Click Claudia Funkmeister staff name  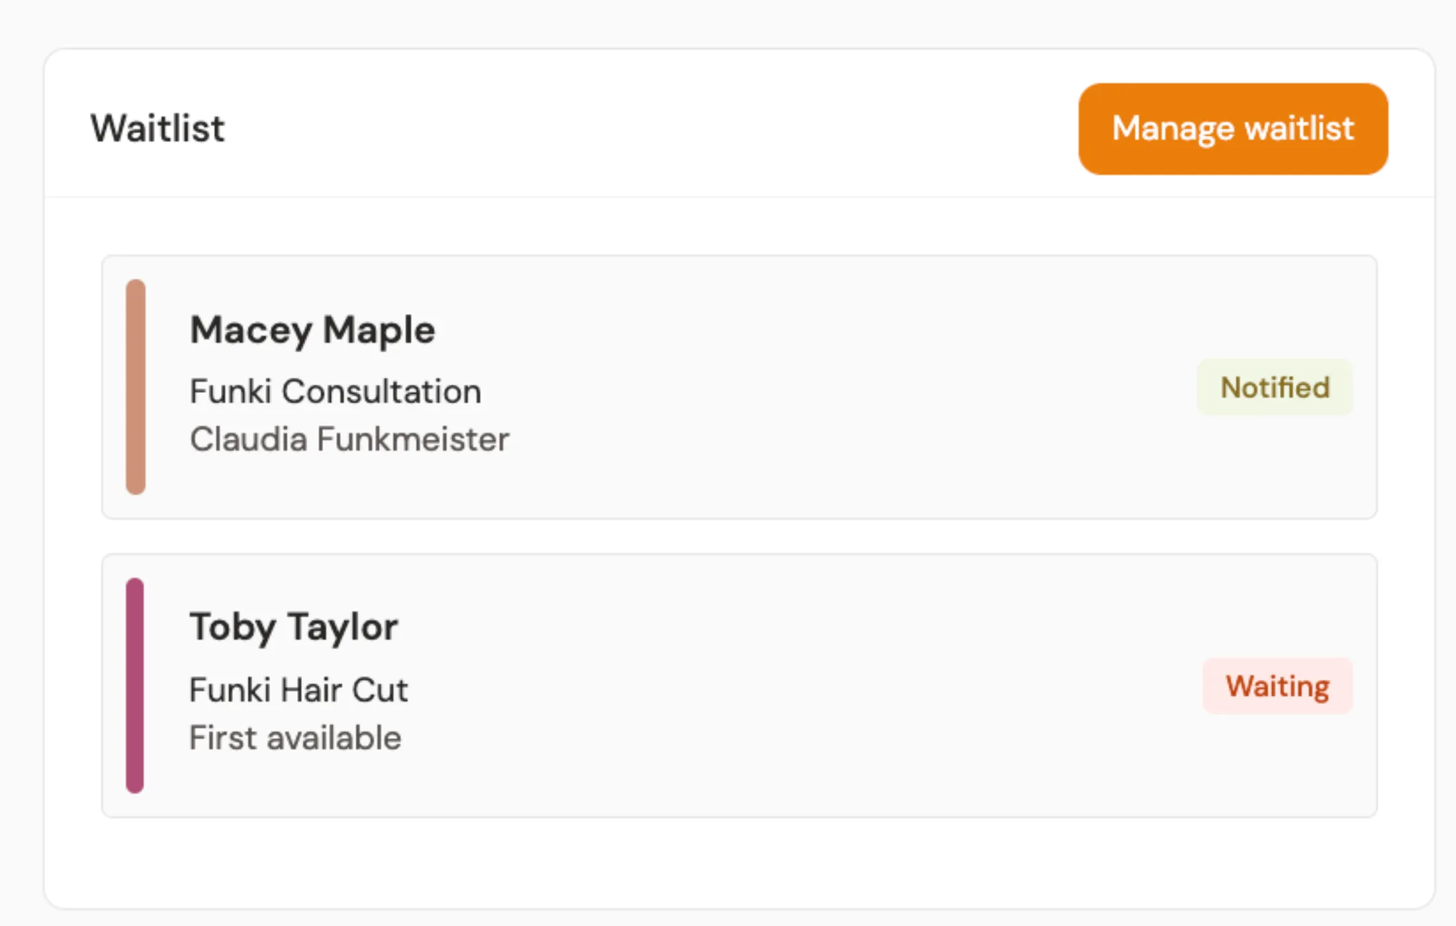349,439
